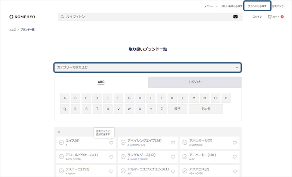Open お気に入り menu item
Screen dimensions: 292x177
278,6
